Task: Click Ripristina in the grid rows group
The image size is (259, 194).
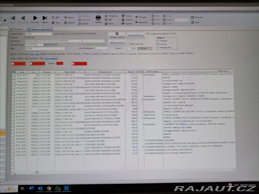Action: [141, 22]
